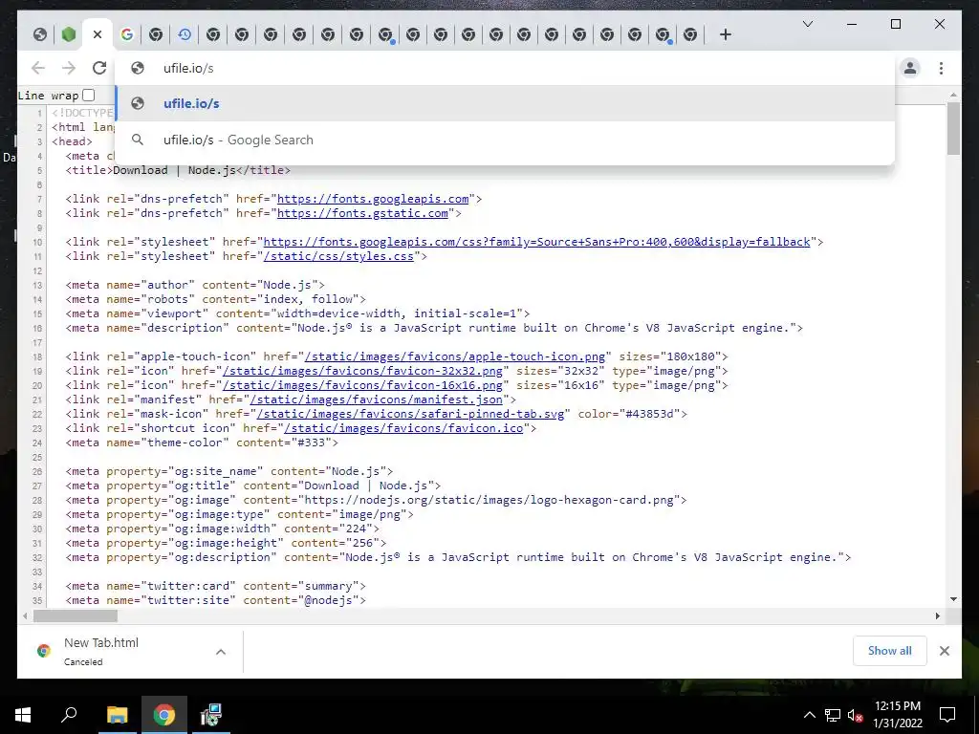Viewport: 979px width, 734px height.
Task: Click the muted volume icon in tray
Action: (855, 715)
